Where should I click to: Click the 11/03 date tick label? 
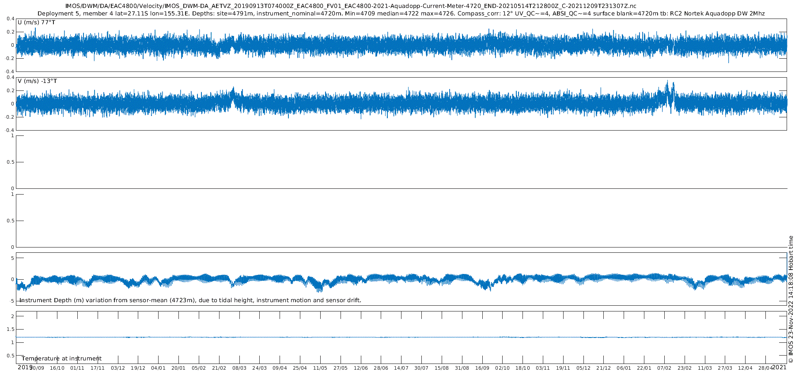705,368
